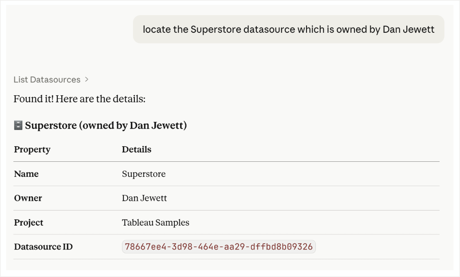Screen dimensions: 460x277
Task: Click the Datasource ID row label
Action: [43, 246]
